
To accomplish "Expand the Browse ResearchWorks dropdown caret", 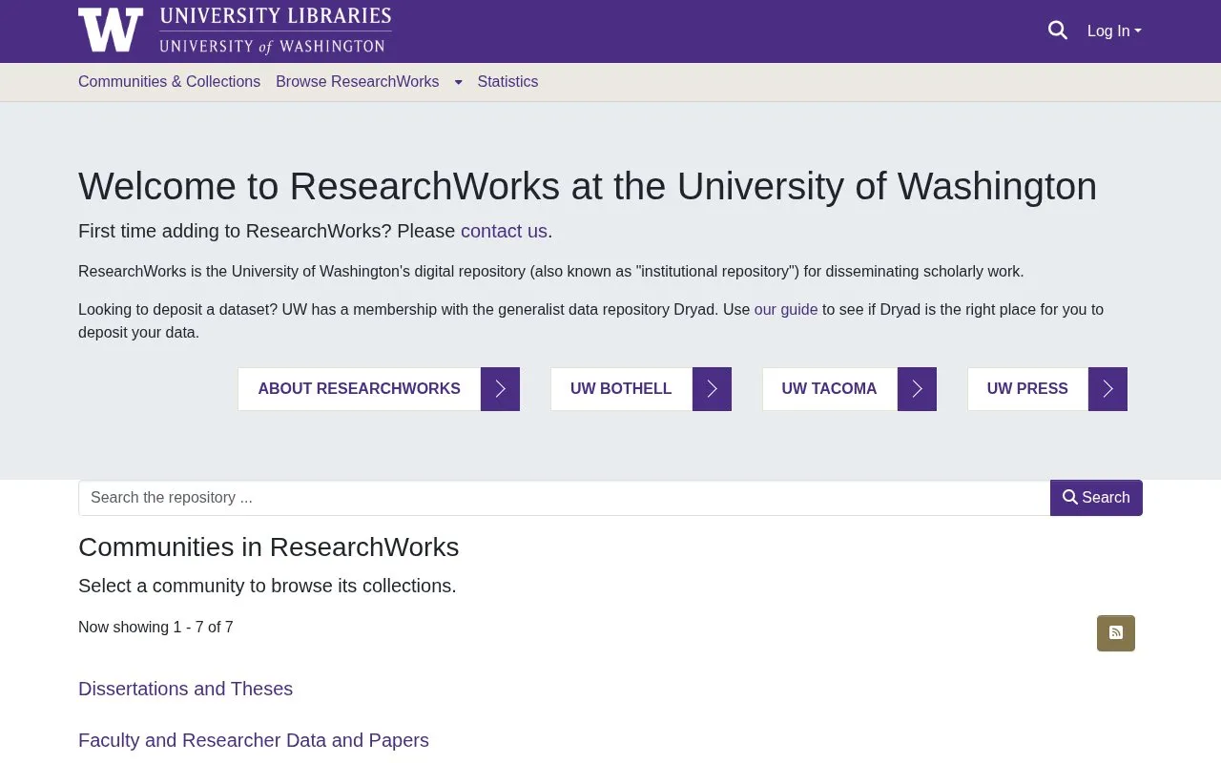I will [x=458, y=83].
